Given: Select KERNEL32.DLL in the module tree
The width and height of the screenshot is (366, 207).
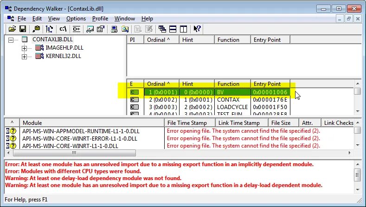Looking at the screenshot, I should 63,56.
